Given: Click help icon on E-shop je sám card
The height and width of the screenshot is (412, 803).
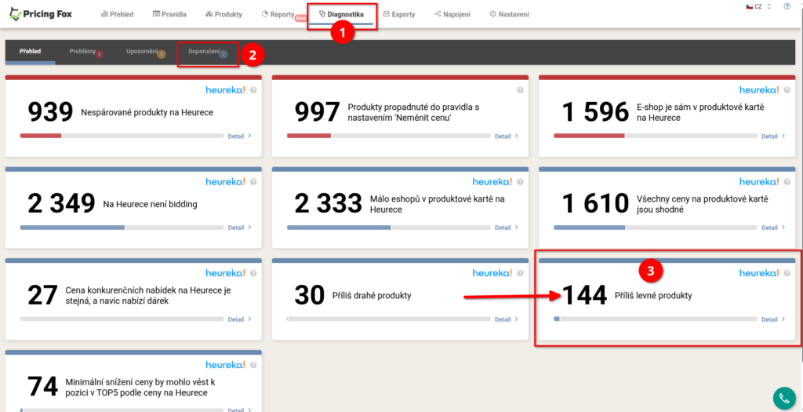Looking at the screenshot, I should coord(787,89).
